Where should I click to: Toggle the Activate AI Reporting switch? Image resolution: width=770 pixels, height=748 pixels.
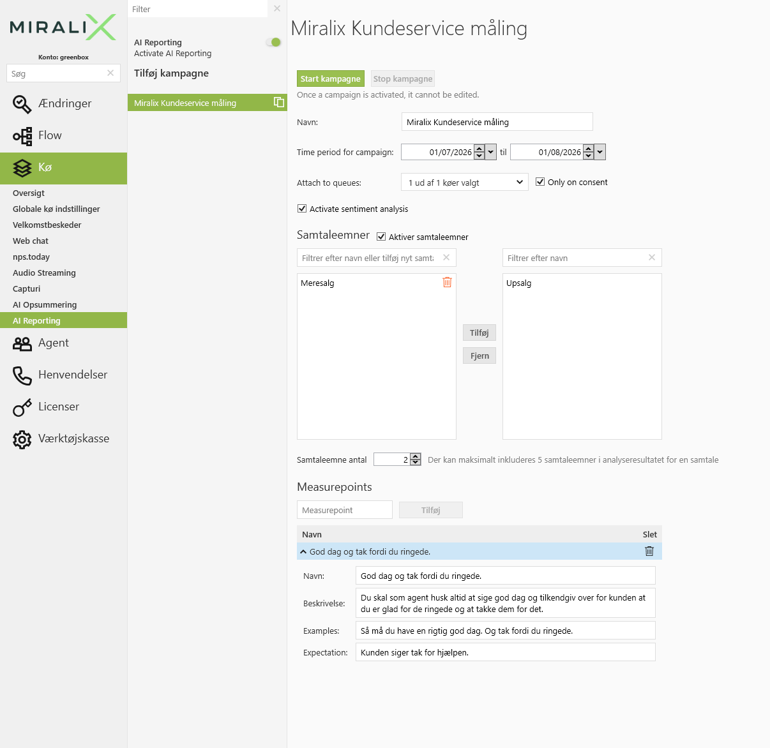pos(273,42)
